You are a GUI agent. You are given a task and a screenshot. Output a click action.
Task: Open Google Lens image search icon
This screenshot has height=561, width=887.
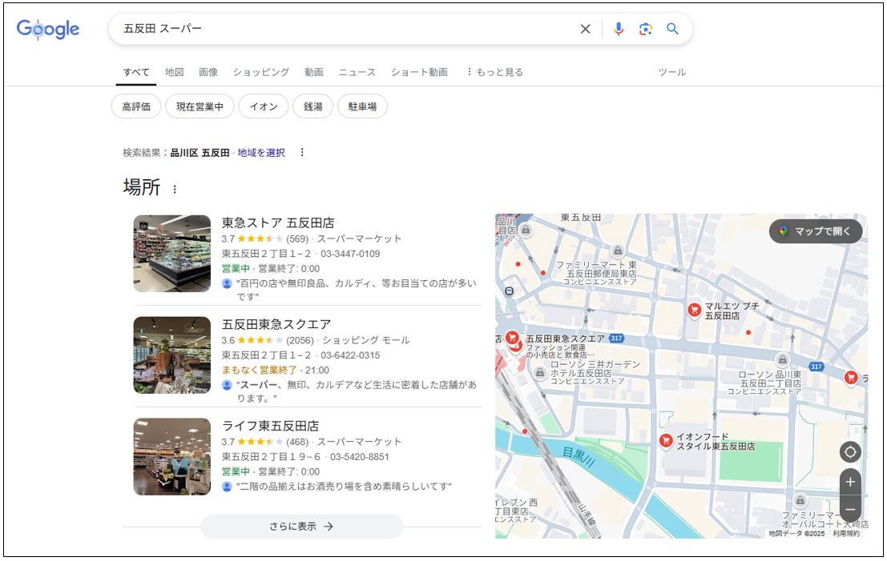[646, 29]
